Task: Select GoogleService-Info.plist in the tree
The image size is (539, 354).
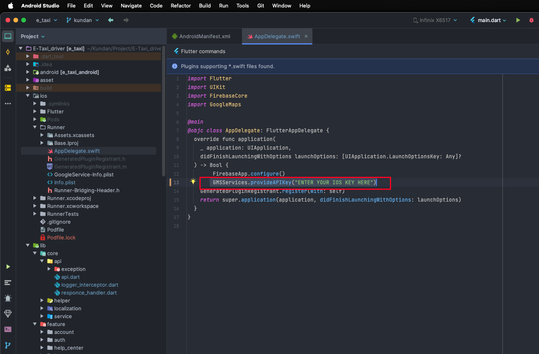Action: tap(84, 174)
